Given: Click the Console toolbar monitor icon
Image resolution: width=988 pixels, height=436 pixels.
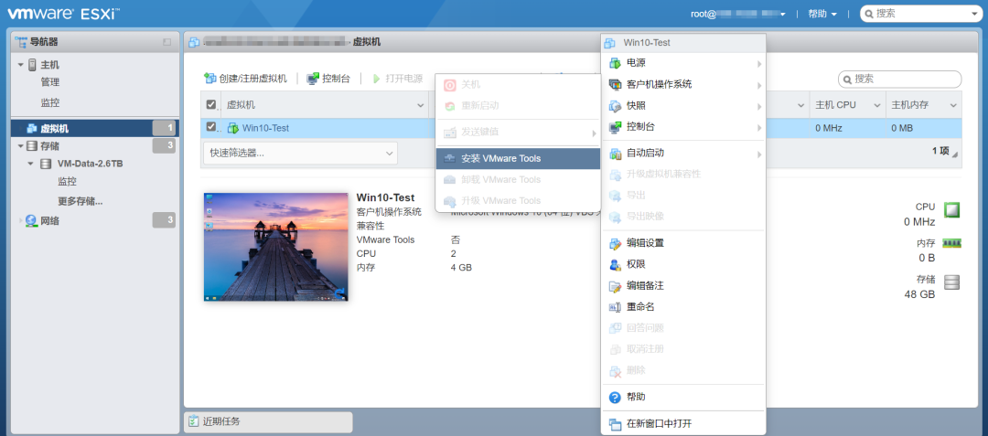Looking at the screenshot, I should pyautogui.click(x=313, y=79).
